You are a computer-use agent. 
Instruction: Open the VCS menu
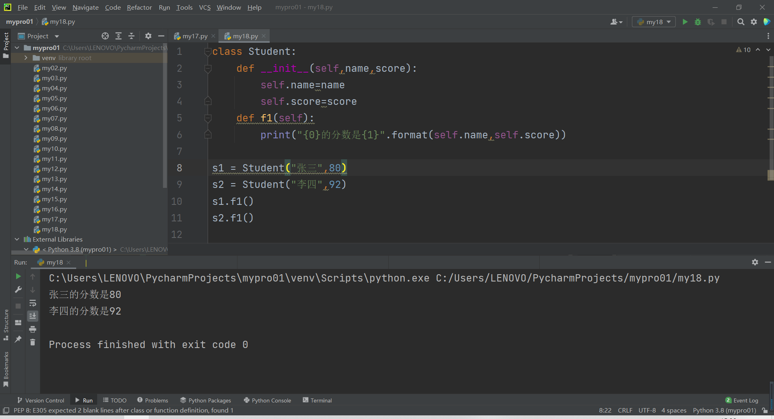(x=205, y=7)
